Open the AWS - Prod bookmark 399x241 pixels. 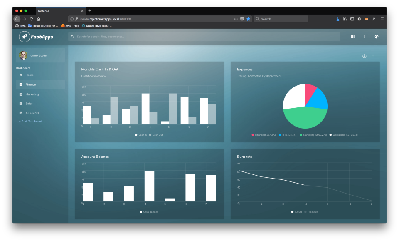tap(70, 26)
